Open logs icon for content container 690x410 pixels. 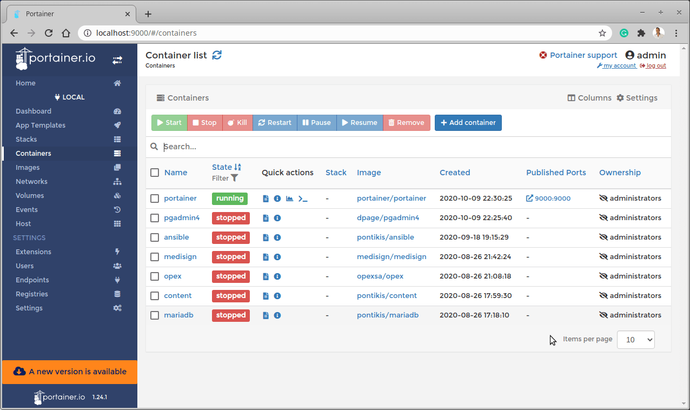tap(266, 296)
